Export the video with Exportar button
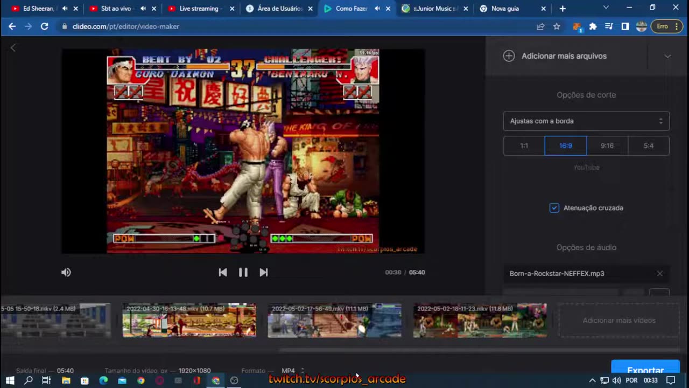Image resolution: width=689 pixels, height=388 pixels. coord(645,369)
